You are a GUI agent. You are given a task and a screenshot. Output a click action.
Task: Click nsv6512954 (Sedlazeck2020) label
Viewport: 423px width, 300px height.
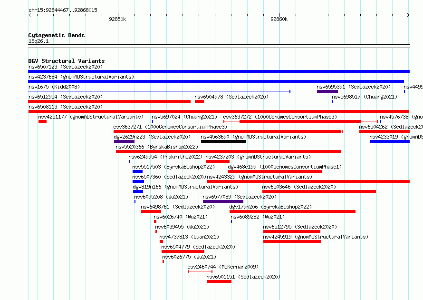66,97
